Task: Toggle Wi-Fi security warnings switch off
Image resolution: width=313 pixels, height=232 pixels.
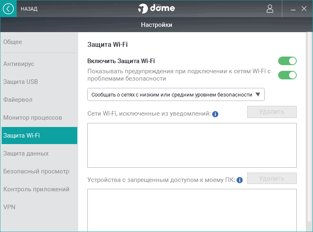Action: pyautogui.click(x=287, y=75)
